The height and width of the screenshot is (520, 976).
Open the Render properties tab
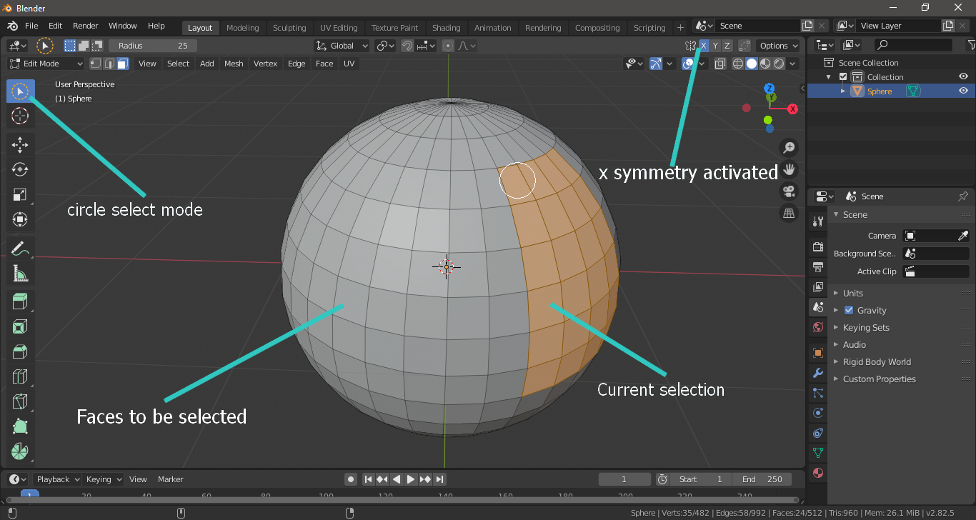pyautogui.click(x=818, y=247)
